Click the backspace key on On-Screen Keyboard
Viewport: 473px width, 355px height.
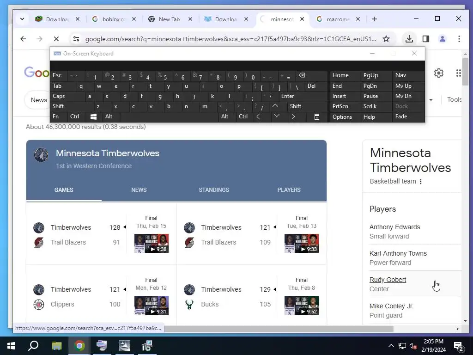point(302,75)
